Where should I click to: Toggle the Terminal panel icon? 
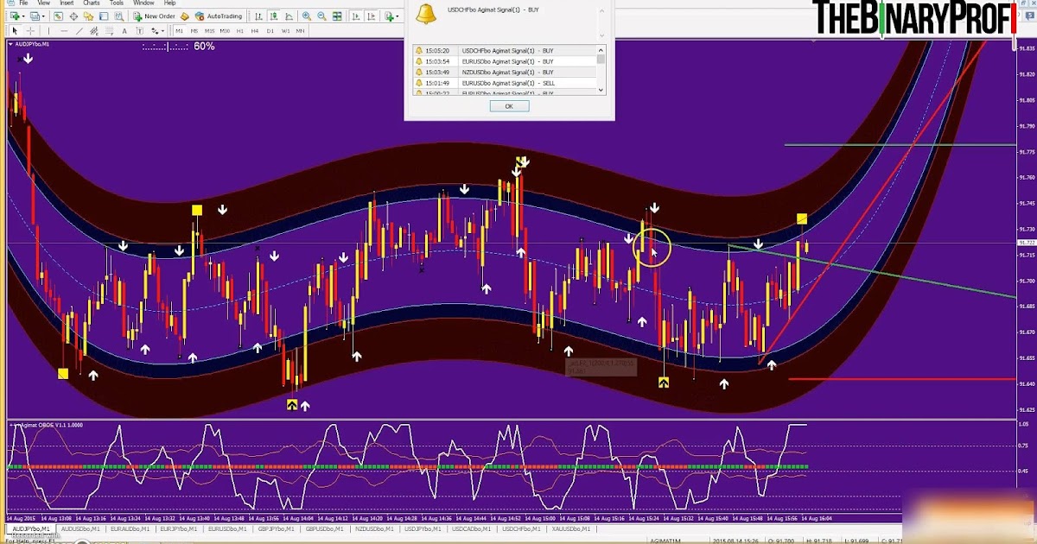(104, 16)
